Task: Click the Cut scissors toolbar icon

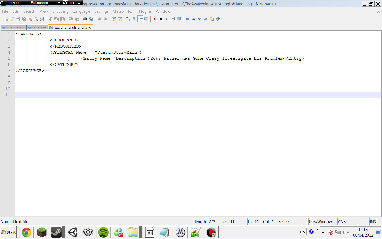Action: 50,19
